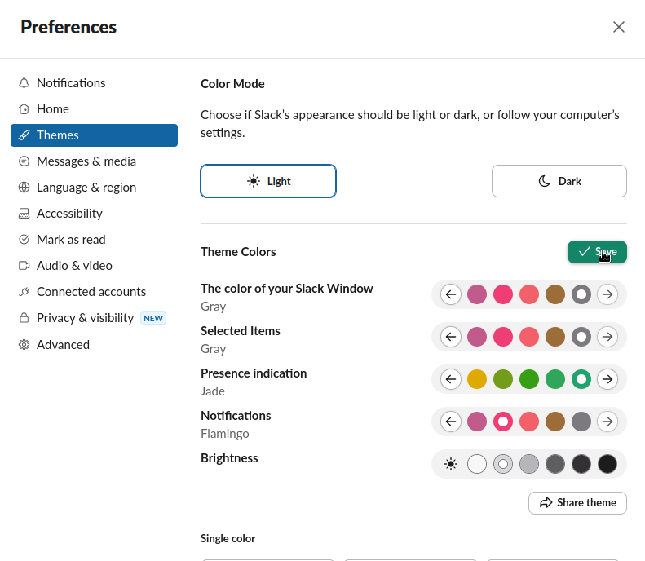Set Brightness to the dark gray swatch

tap(555, 464)
